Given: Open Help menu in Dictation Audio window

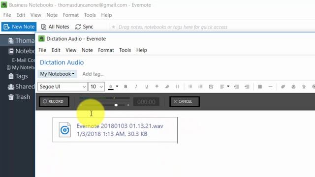Looking at the screenshot, I should tap(142, 50).
